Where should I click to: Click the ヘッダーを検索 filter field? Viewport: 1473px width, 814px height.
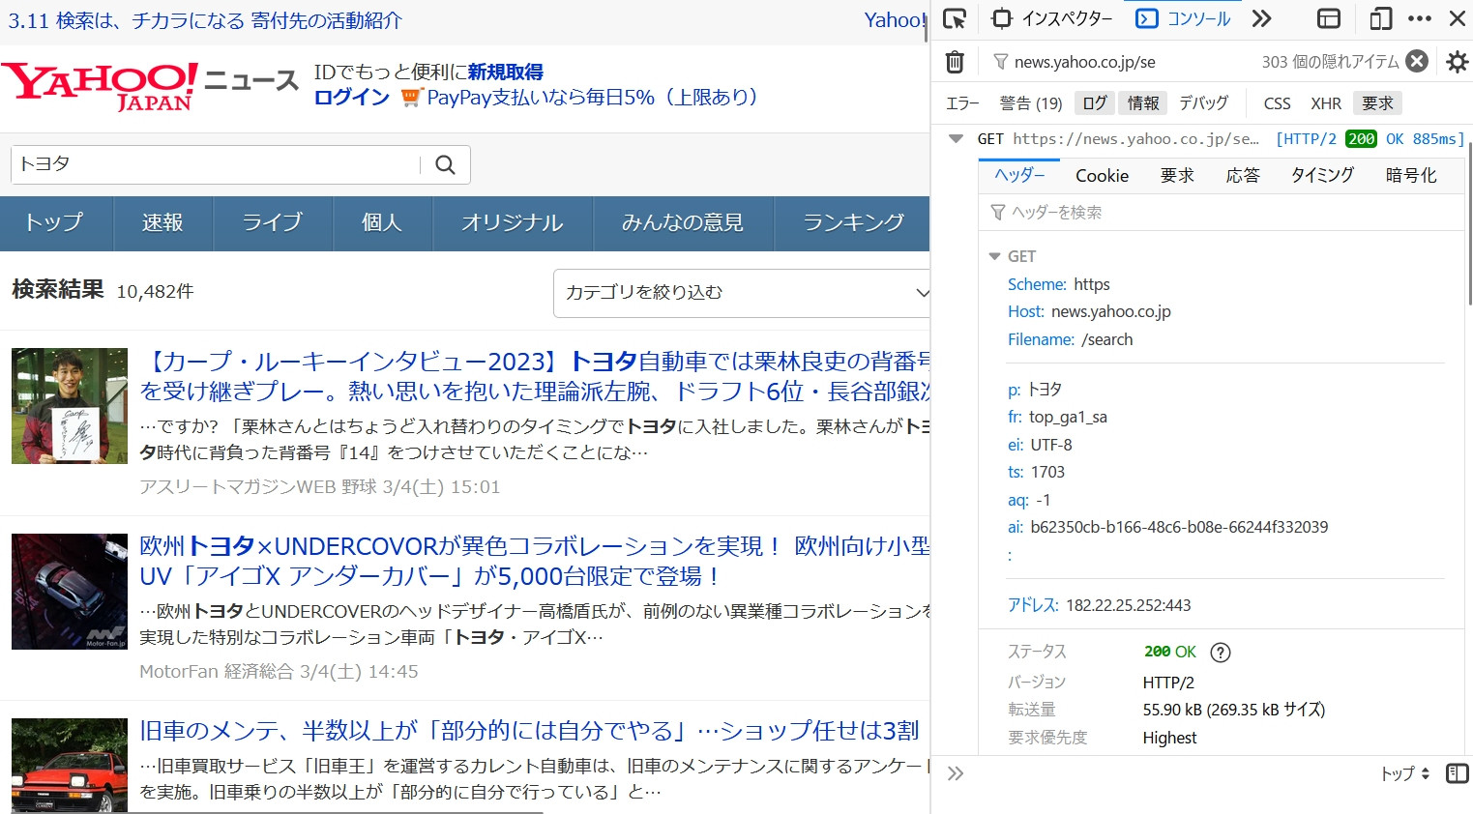pos(1223,212)
